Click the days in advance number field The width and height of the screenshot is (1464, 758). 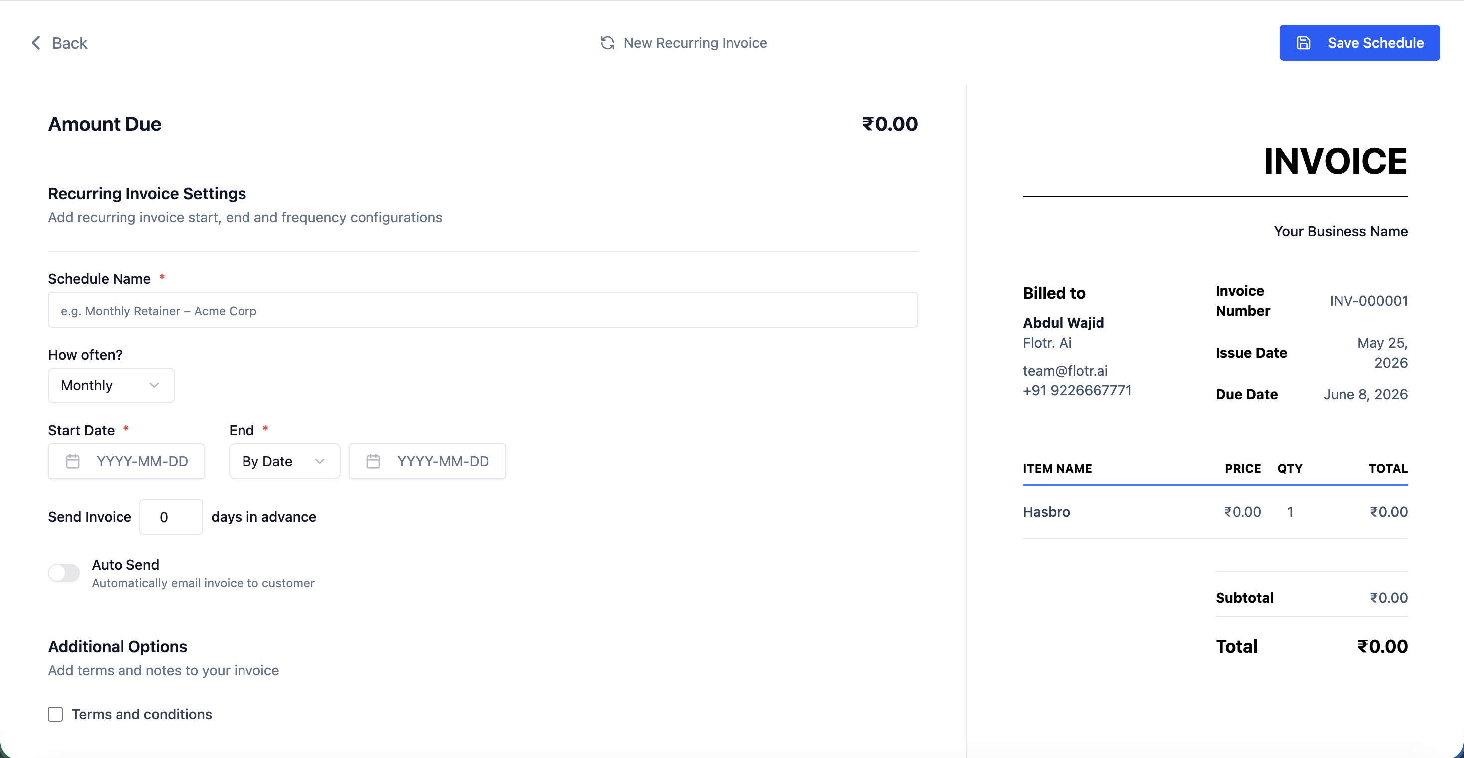171,516
